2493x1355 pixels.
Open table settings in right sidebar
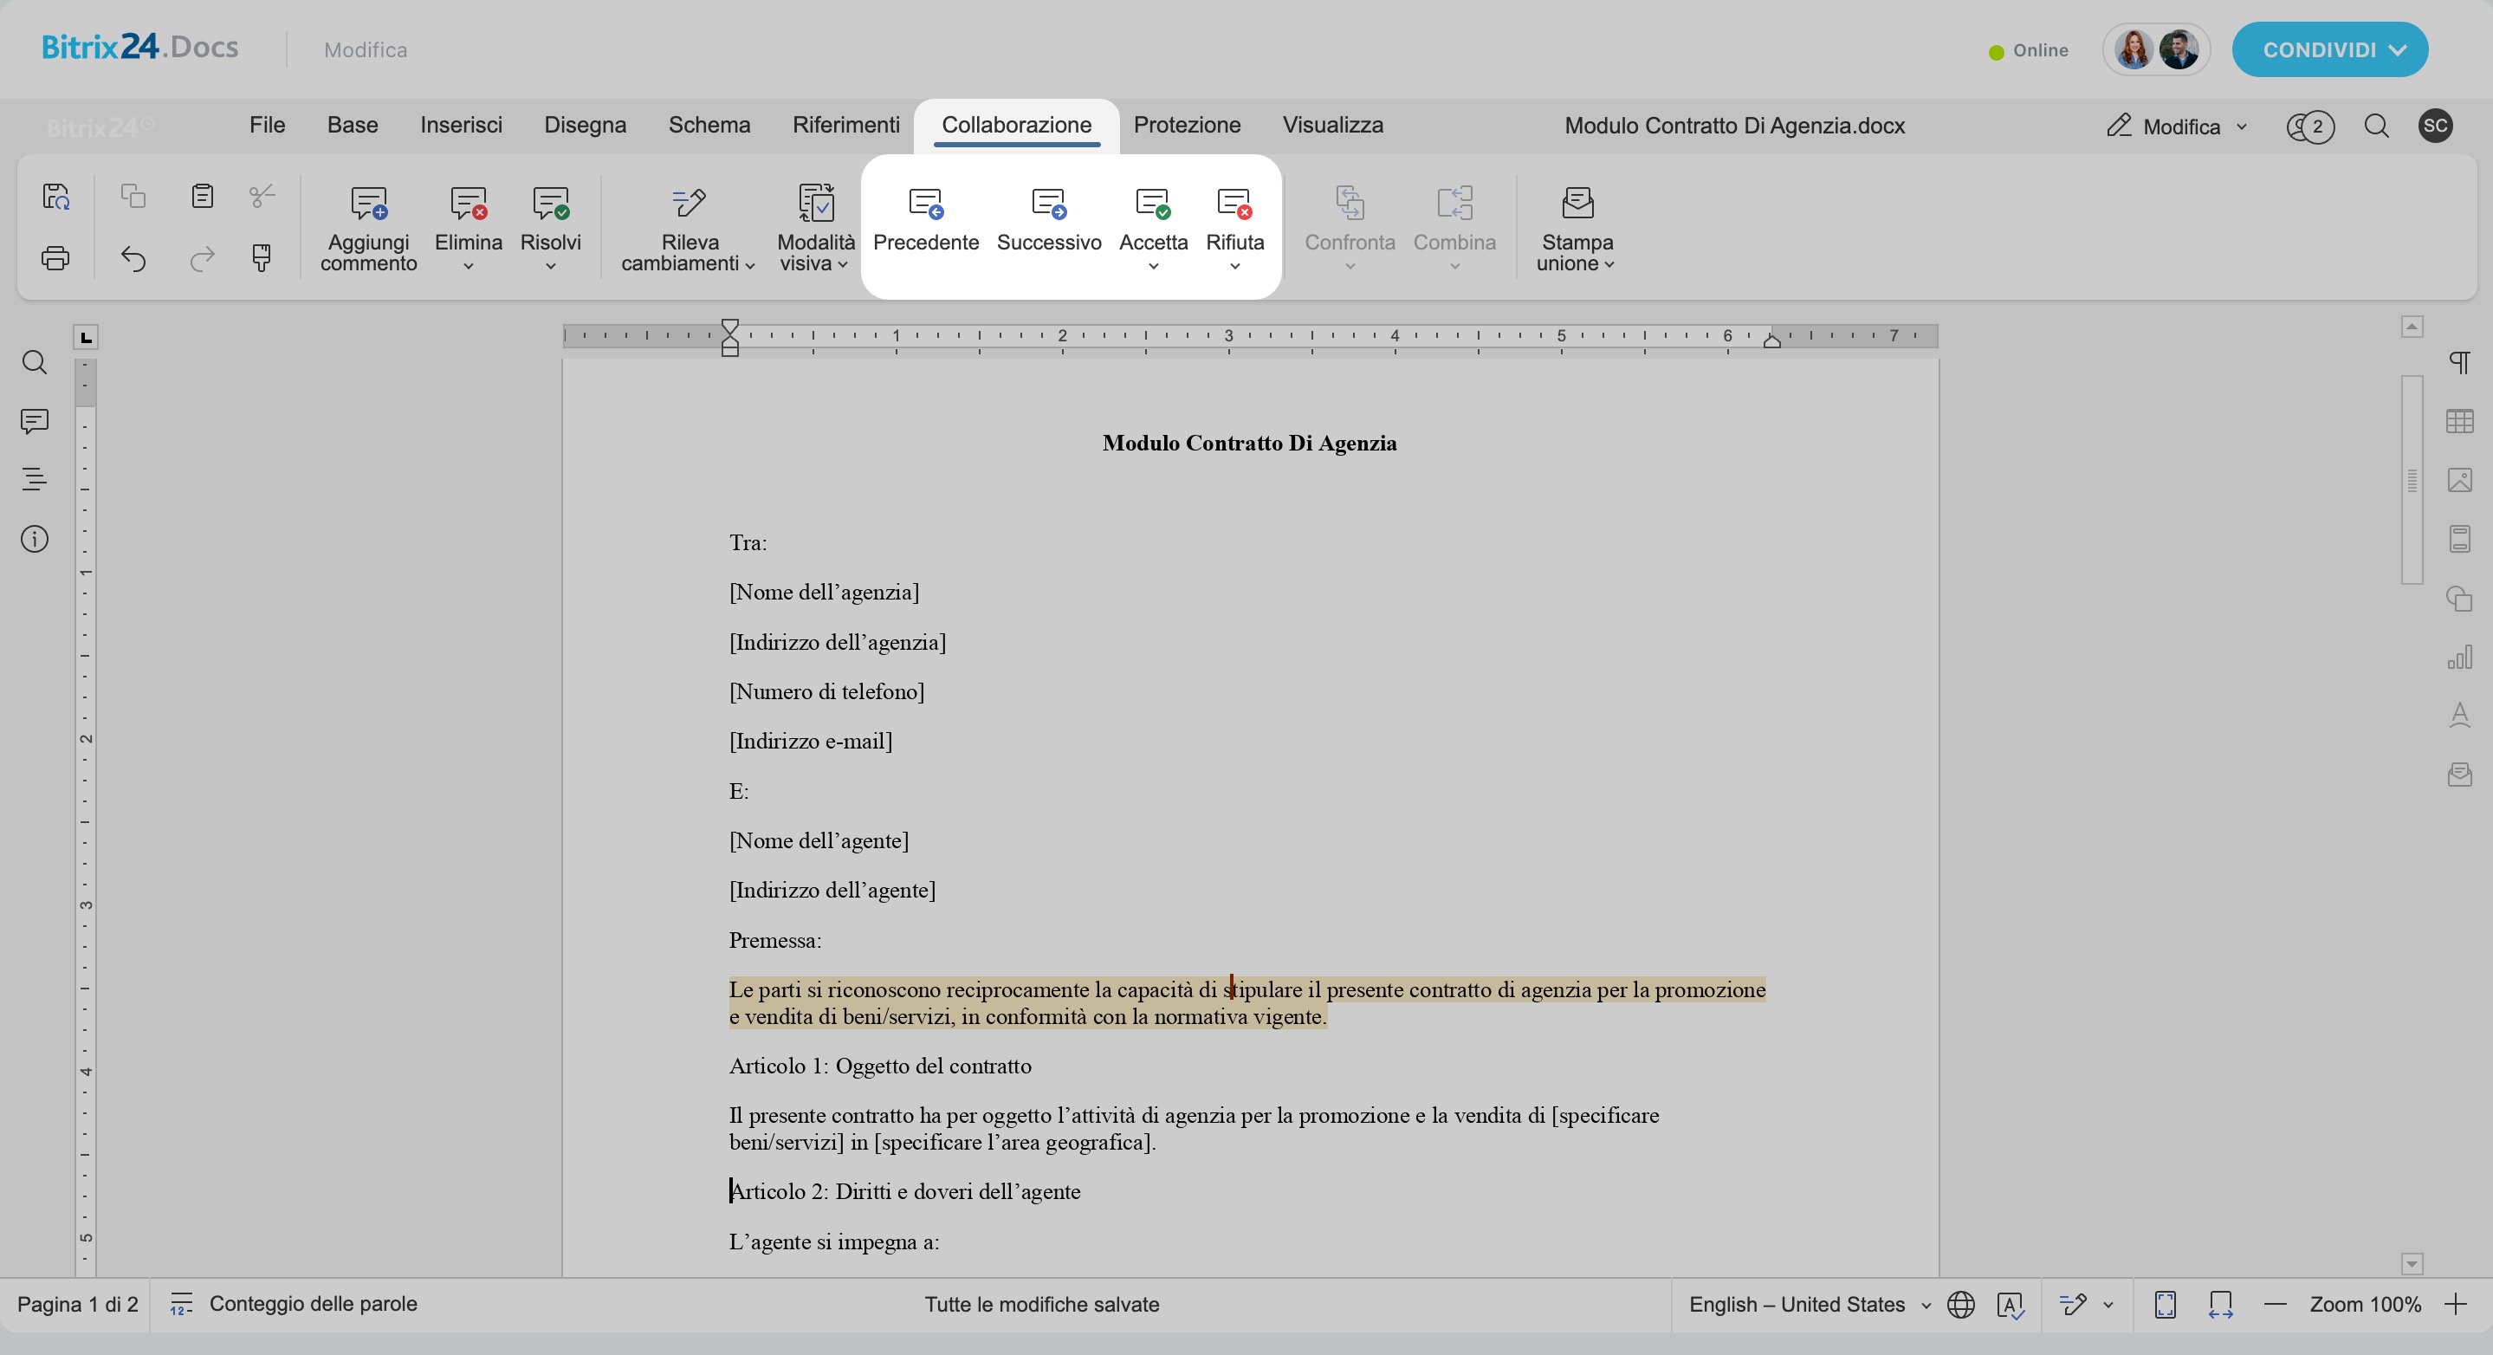point(2459,421)
